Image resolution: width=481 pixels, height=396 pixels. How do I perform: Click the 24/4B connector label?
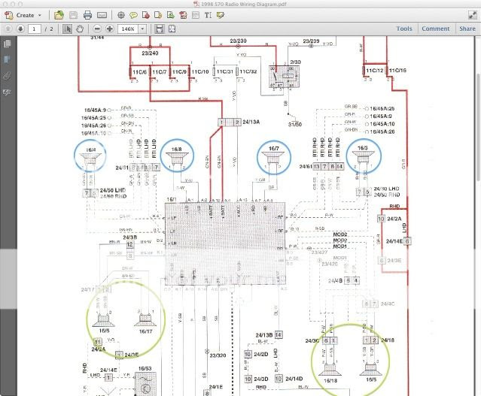point(335,280)
